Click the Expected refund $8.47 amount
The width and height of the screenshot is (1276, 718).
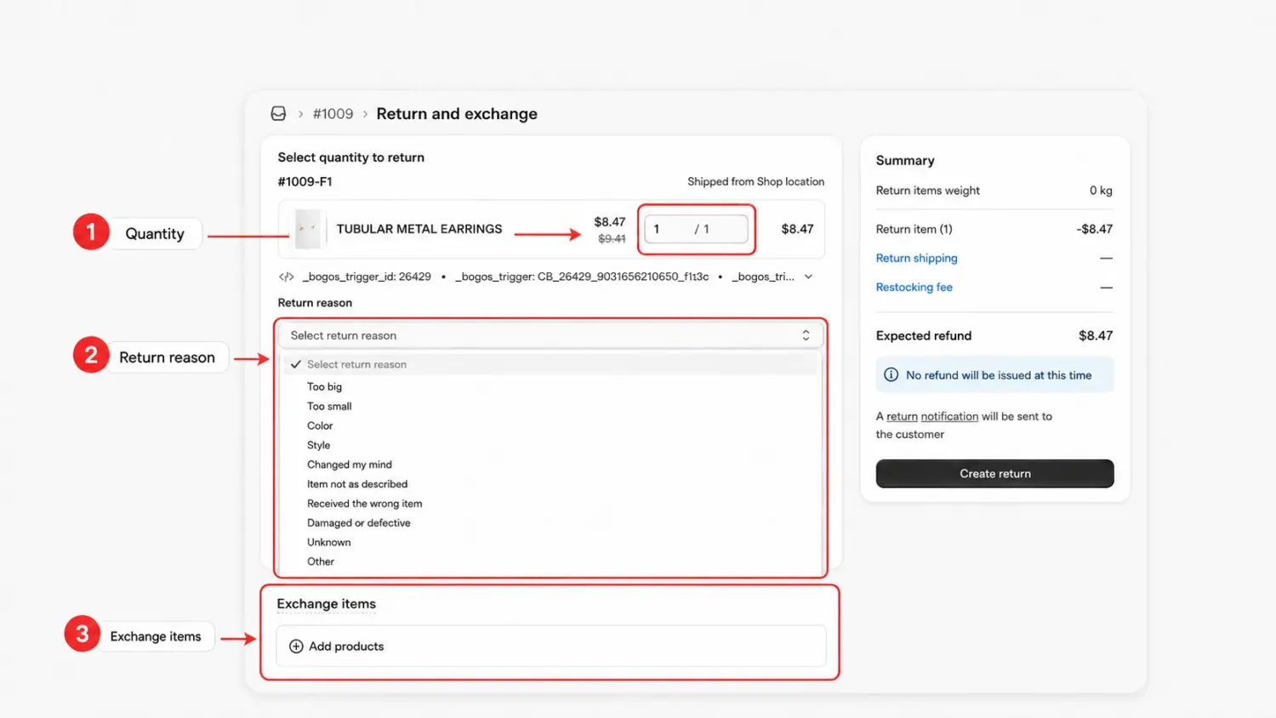(1095, 336)
